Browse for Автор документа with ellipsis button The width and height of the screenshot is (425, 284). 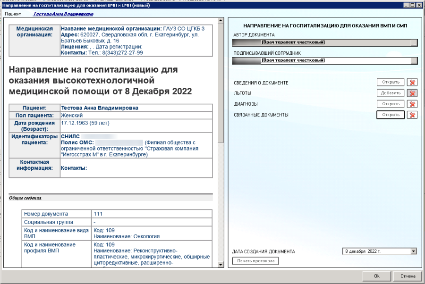coord(414,43)
